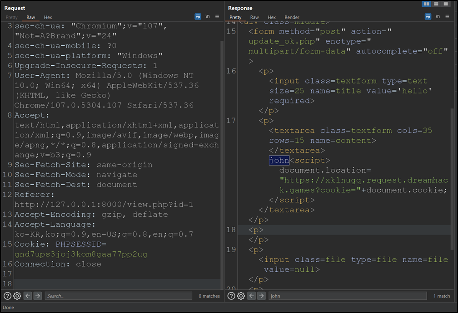
Task: Toggle word wrap icon in Response panel
Action: [428, 17]
